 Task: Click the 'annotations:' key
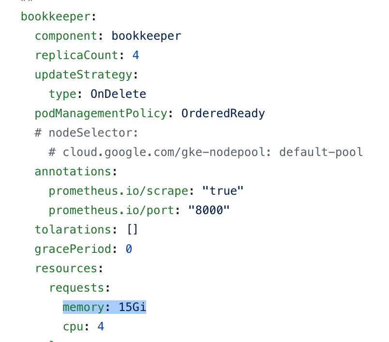tap(75, 171)
